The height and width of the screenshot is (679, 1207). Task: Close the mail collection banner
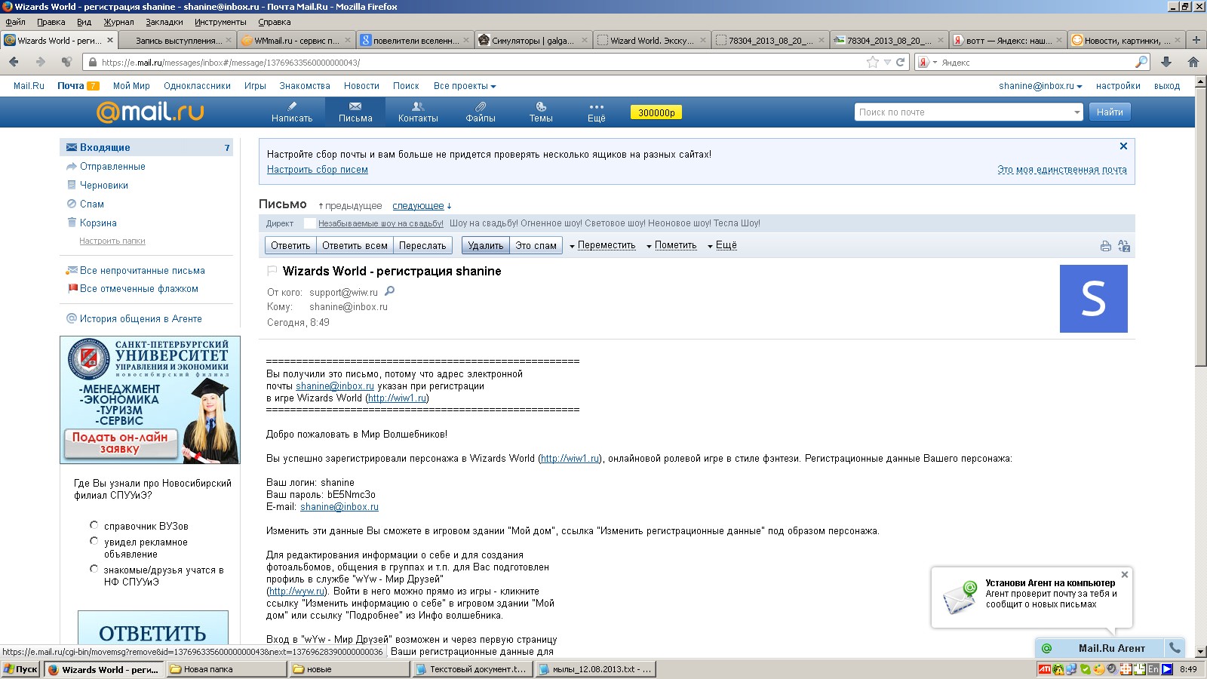pyautogui.click(x=1123, y=146)
